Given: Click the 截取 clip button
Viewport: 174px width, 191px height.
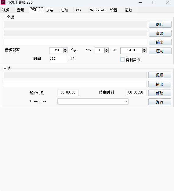Looking at the screenshot, I should click(x=160, y=93).
